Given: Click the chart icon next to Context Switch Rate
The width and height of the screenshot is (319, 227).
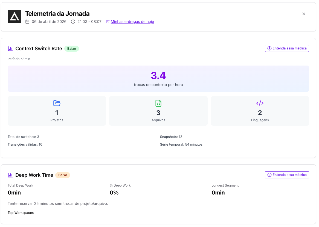Looking at the screenshot, I should 10,49.
